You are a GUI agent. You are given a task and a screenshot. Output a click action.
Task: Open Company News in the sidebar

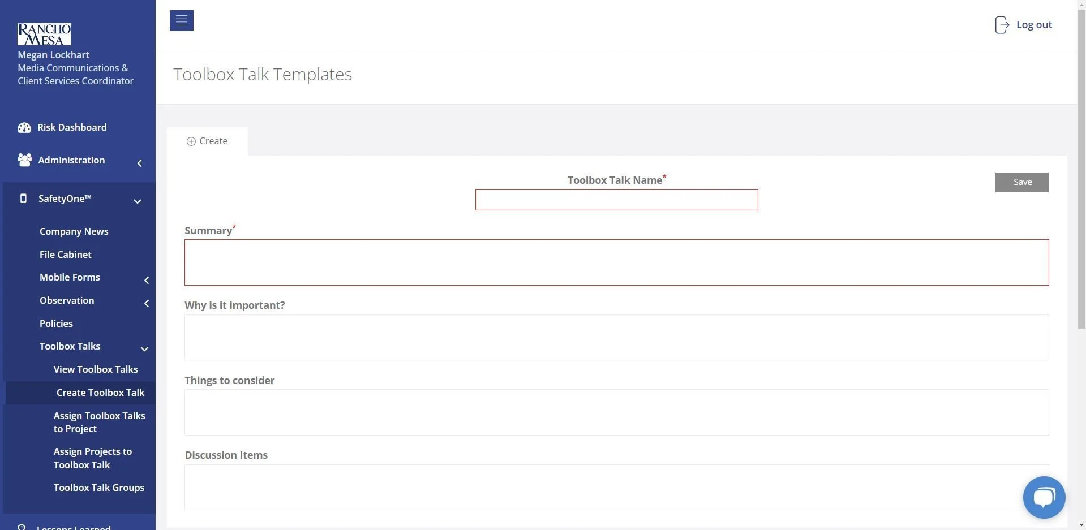(x=74, y=231)
